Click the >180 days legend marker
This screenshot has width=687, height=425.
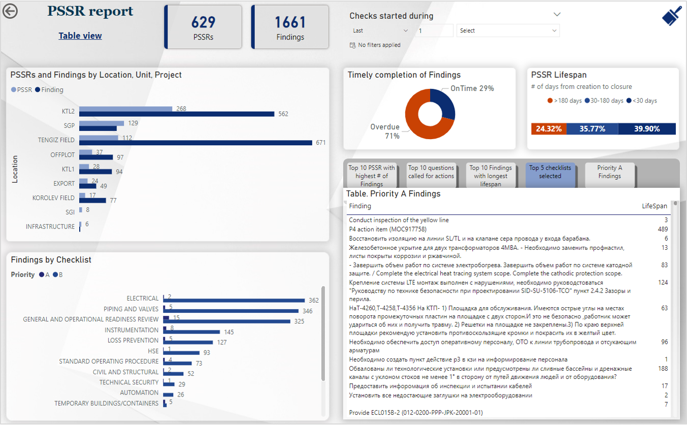coord(550,101)
